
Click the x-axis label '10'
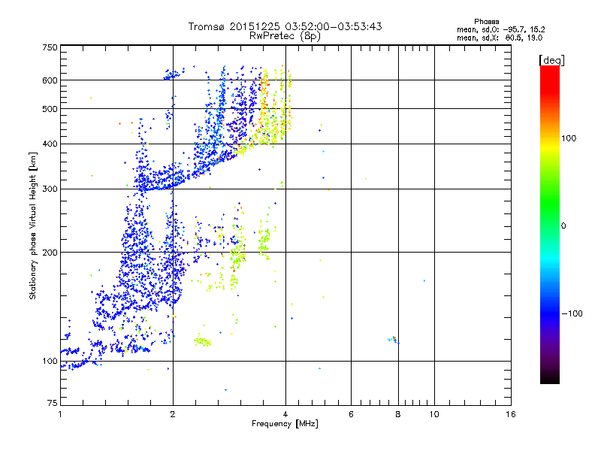click(434, 414)
